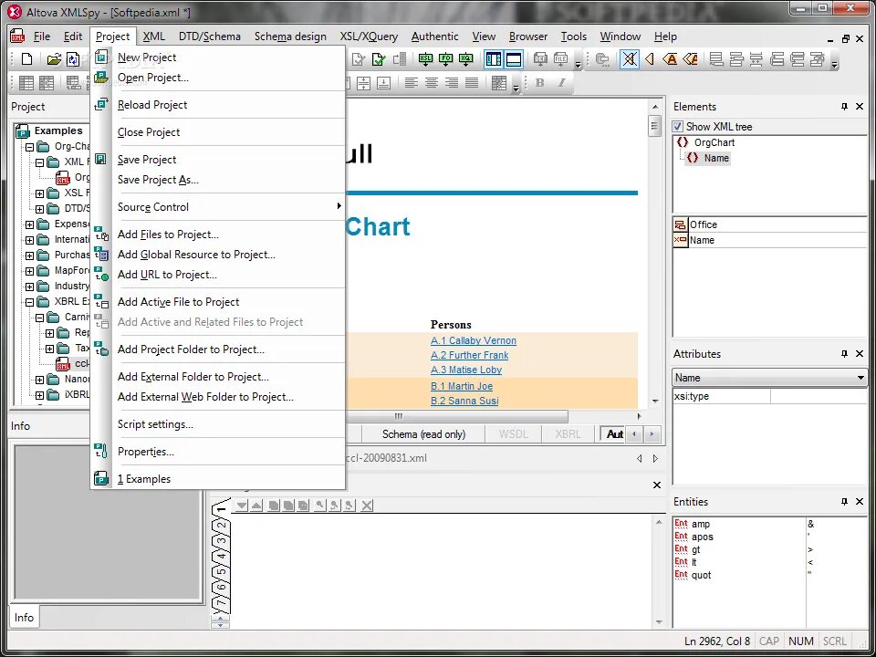Viewport: 876px width, 657px height.
Task: Open the B.1 Martin Joe link
Action: click(462, 386)
